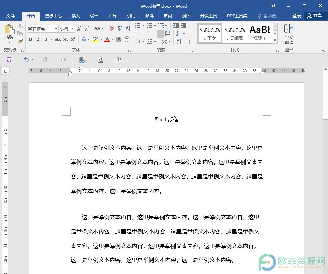Apply red font color
The height and width of the screenshot is (274, 328).
click(x=107, y=39)
